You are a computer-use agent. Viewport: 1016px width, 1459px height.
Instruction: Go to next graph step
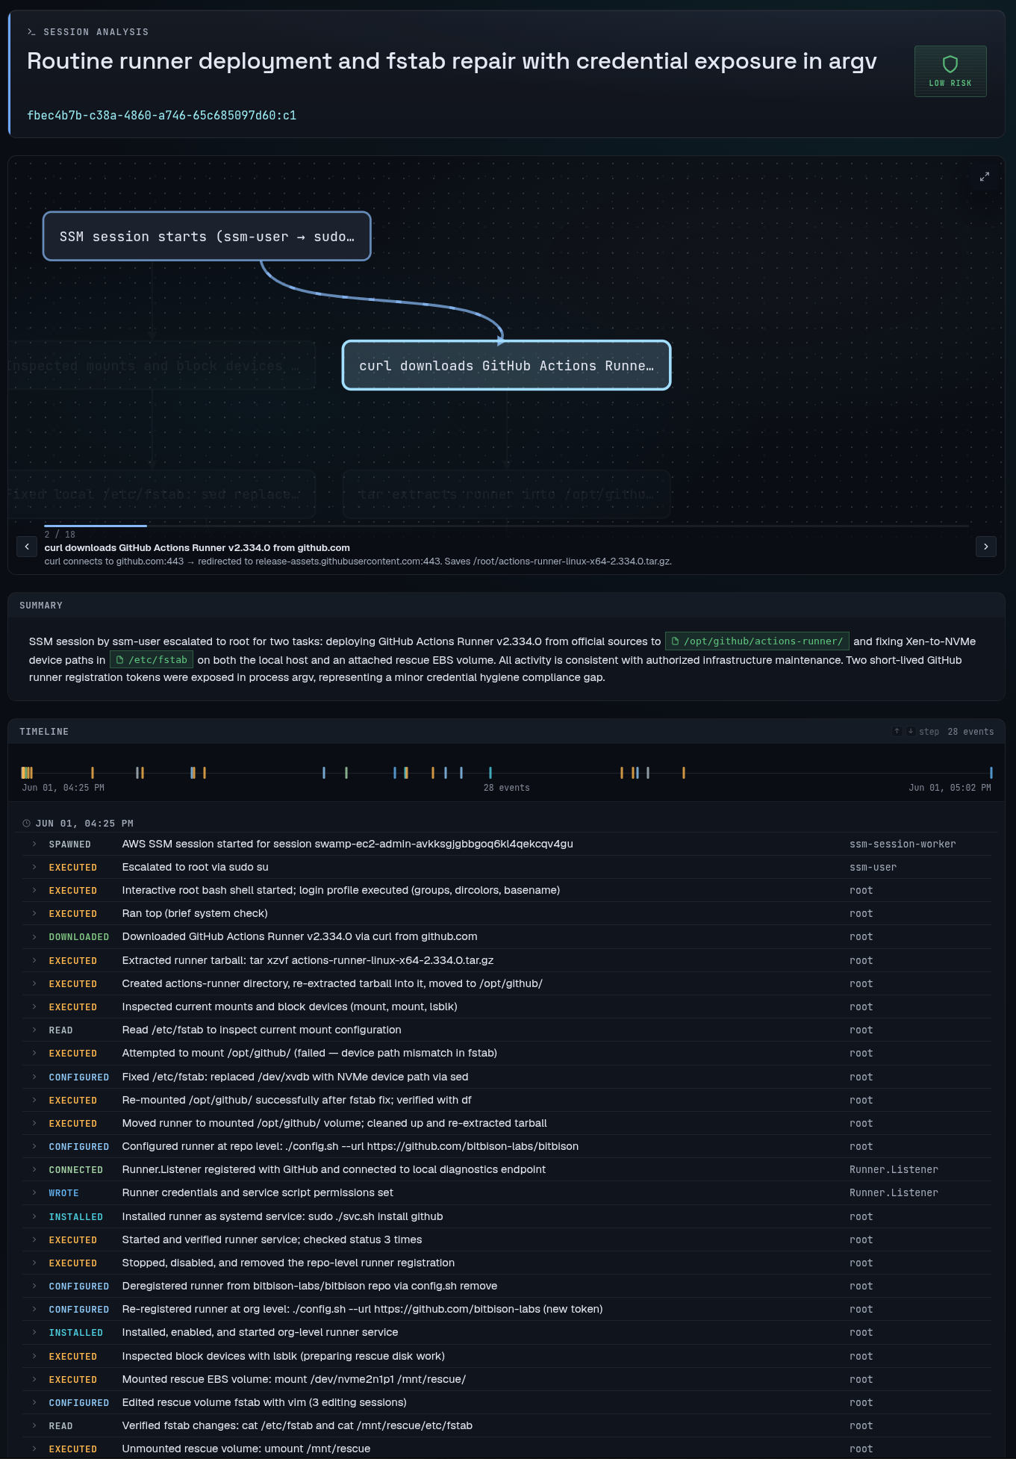986,547
